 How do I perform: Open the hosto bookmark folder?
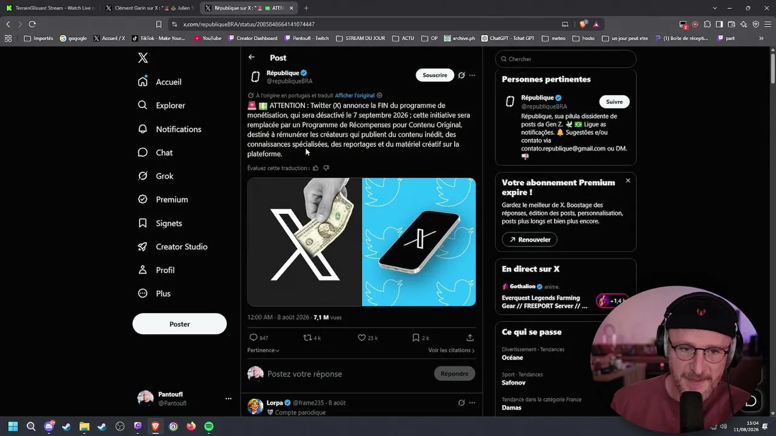click(583, 38)
